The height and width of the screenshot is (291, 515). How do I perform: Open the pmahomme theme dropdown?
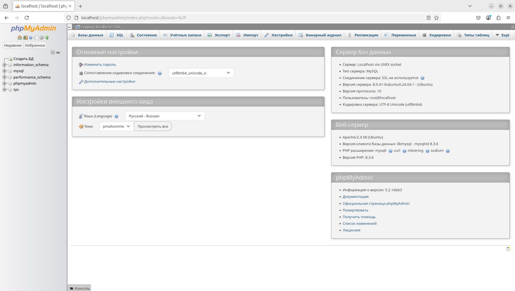pyautogui.click(x=116, y=126)
